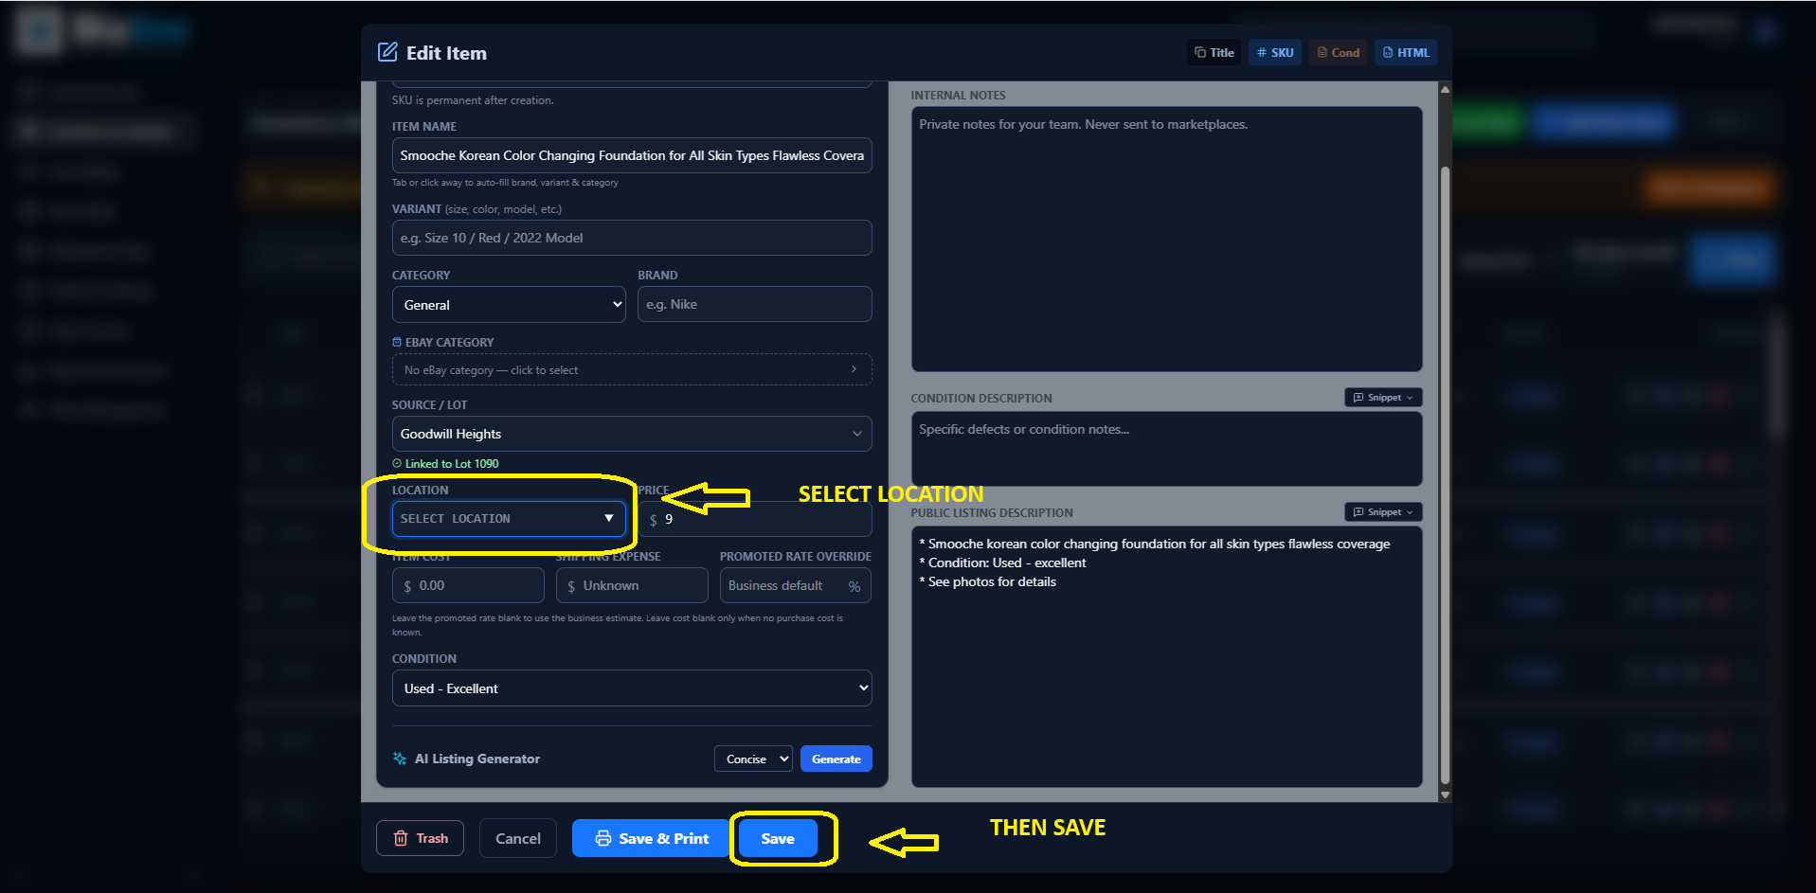Image resolution: width=1816 pixels, height=893 pixels.
Task: Click the Internal Notes text area
Action: (1167, 239)
